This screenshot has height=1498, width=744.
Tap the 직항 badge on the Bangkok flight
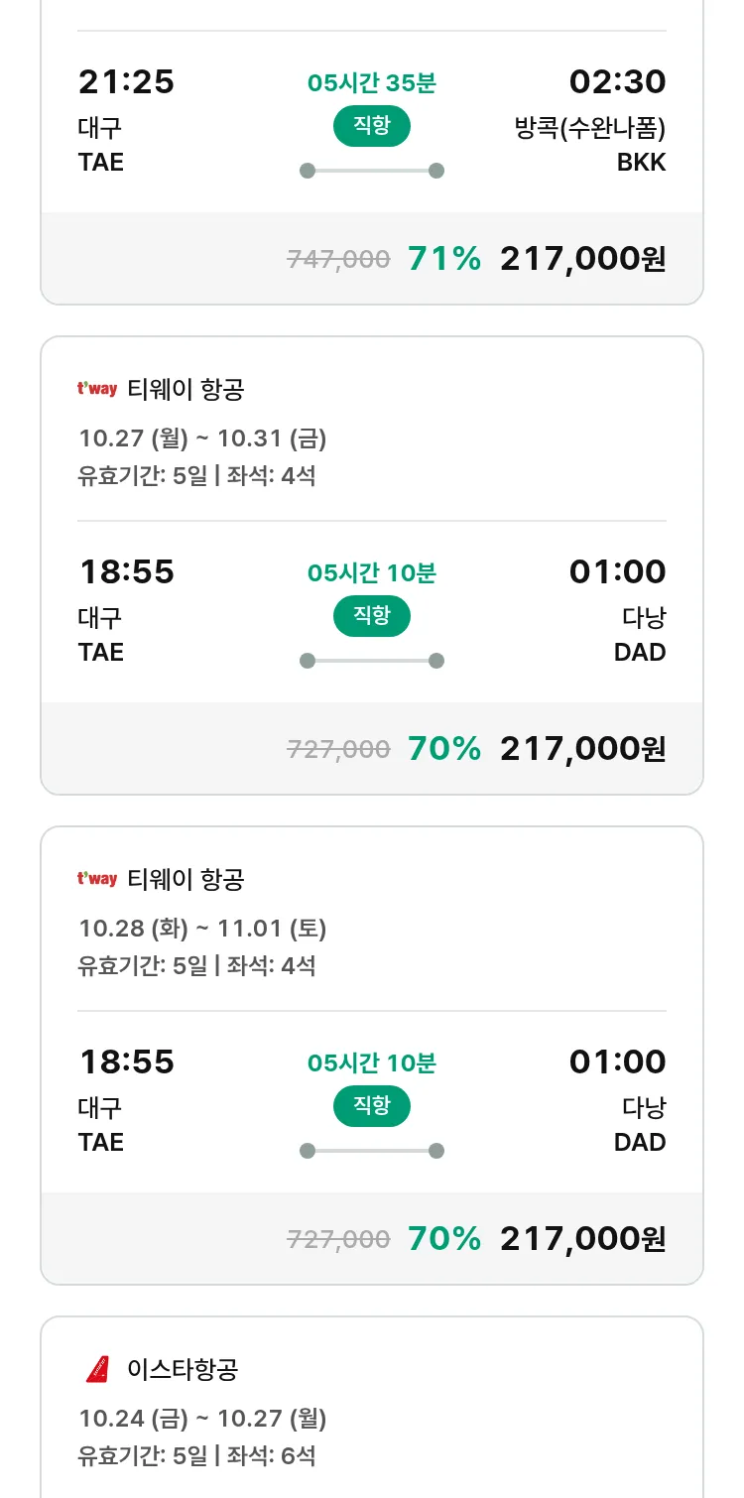372,127
